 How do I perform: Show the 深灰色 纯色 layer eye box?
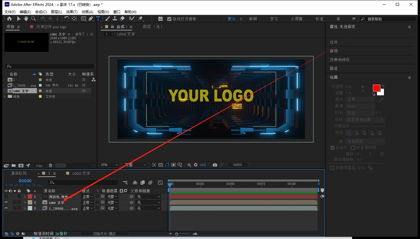tap(6, 197)
